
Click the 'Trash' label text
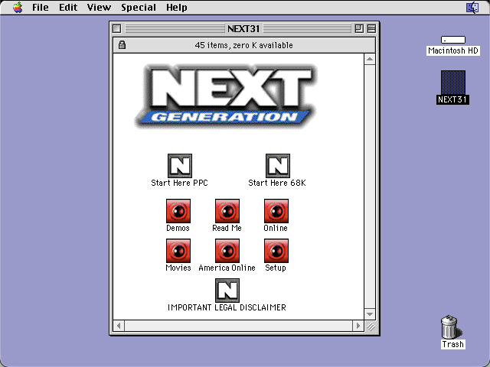tap(452, 344)
